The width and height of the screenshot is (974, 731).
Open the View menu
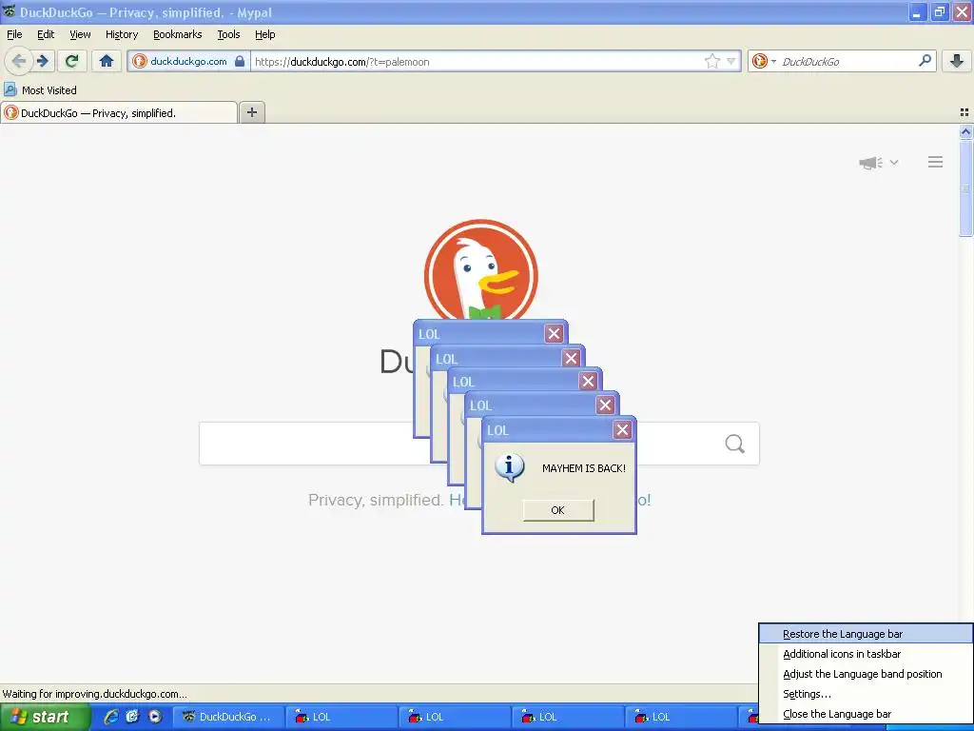tap(80, 34)
